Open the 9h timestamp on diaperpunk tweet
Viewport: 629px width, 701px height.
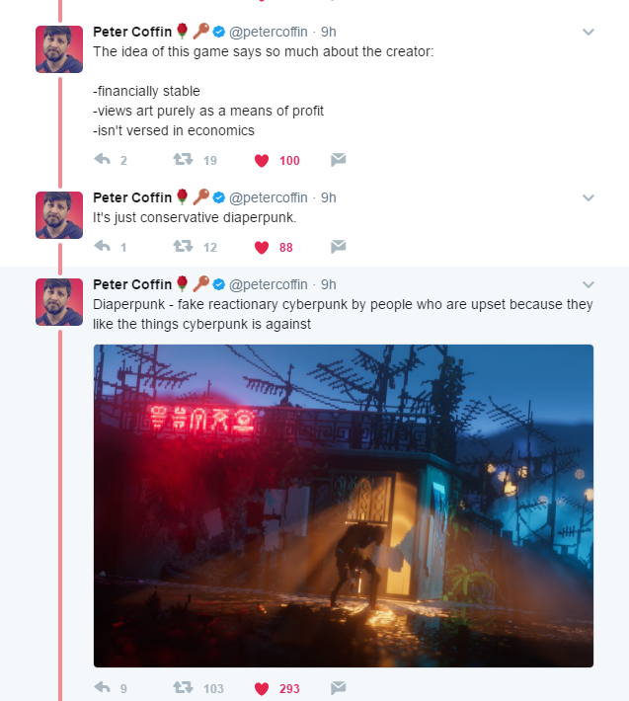point(329,197)
